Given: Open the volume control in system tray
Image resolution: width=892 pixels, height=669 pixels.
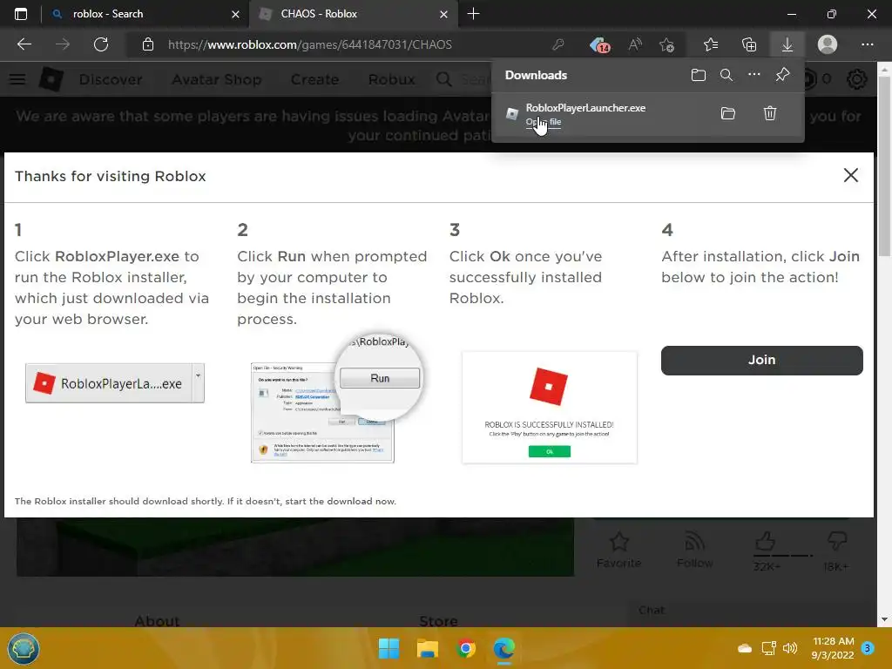Looking at the screenshot, I should [789, 648].
